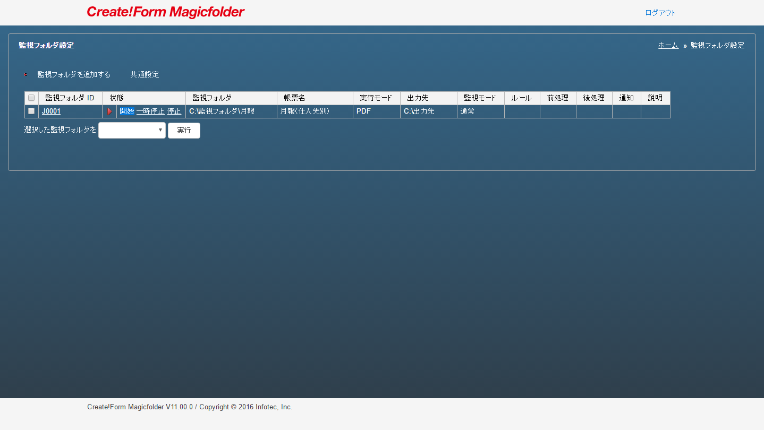
Task: Click the 説明 column header
Action: coord(656,98)
